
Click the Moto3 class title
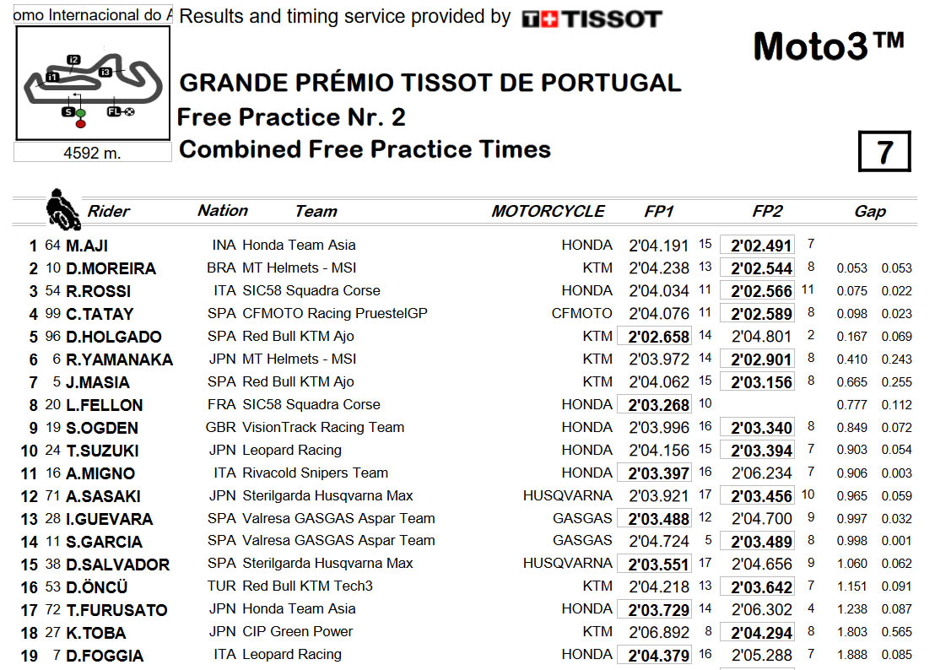(x=829, y=46)
